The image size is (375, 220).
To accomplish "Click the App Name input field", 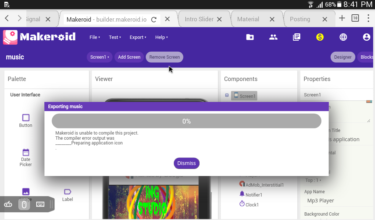I will (x=337, y=201).
